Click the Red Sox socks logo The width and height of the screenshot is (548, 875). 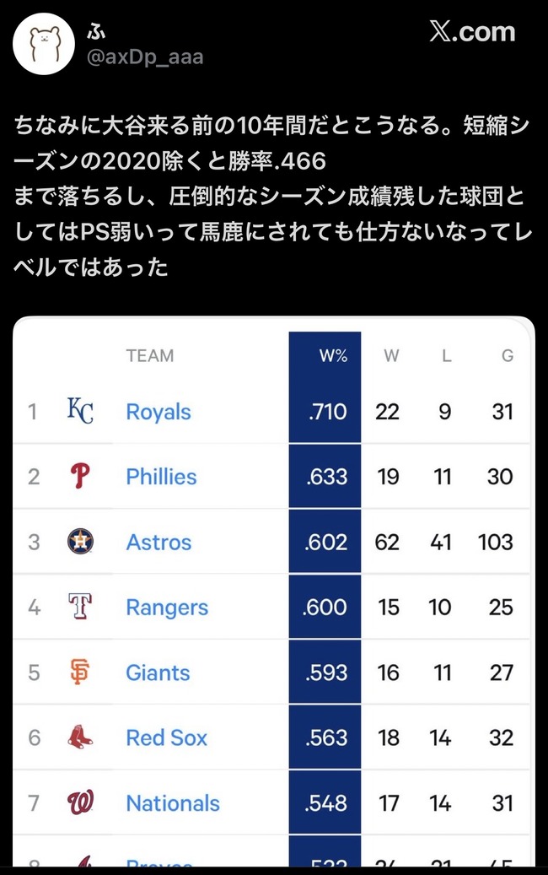click(80, 737)
